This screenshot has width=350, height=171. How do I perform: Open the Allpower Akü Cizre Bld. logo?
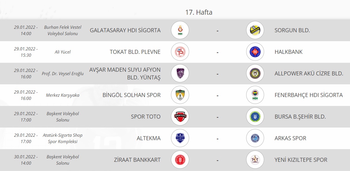coord(255,73)
